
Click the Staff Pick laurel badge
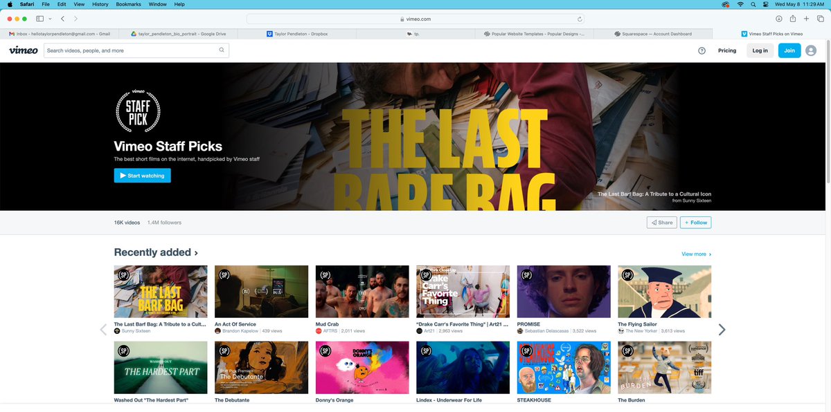click(x=137, y=111)
